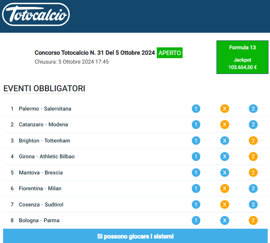The width and height of the screenshot is (270, 243).
Task: Select outcome 1 for Palermo - Salernitana
Action: 196,109
